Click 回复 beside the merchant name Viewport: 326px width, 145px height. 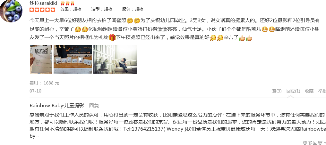[x=94, y=105]
